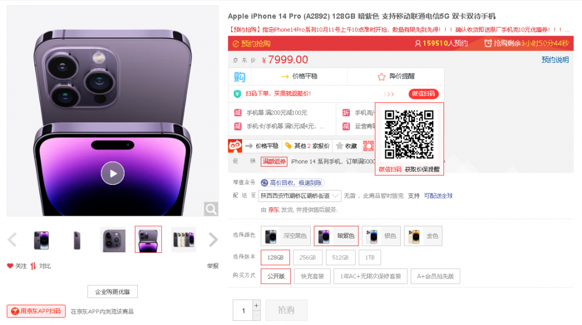Show previous product thumbnails arrow
Image resolution: width=582 pixels, height=325 pixels.
(12, 240)
